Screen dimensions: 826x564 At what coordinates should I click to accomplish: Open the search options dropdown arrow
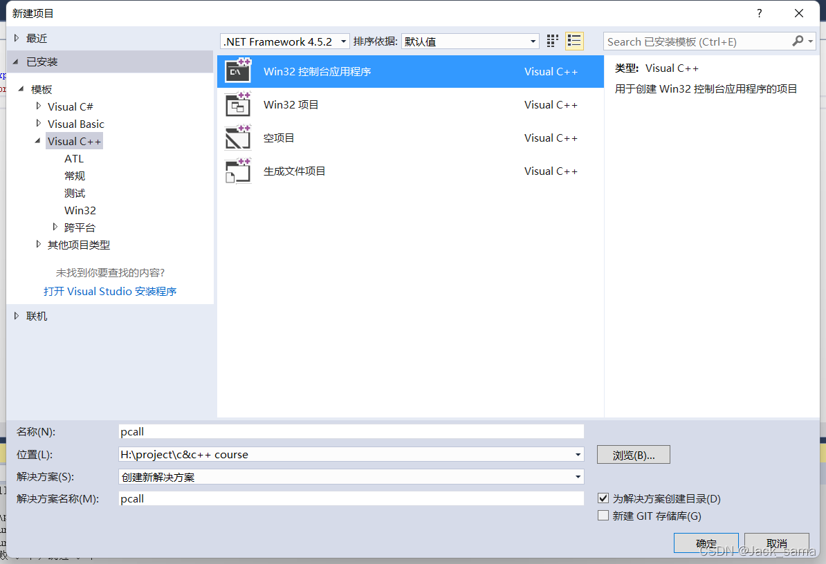point(810,41)
